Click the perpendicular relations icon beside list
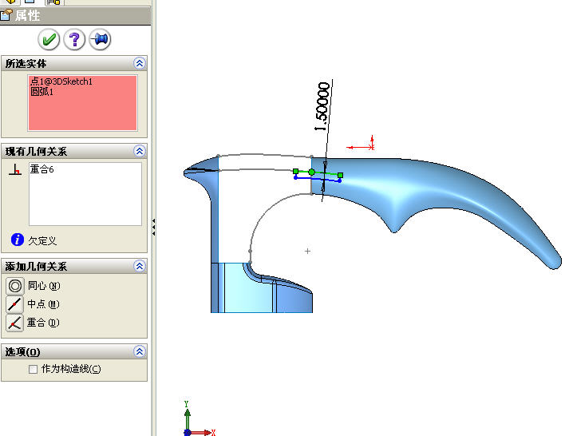Viewport: 569px width, 436px height. pos(15,169)
